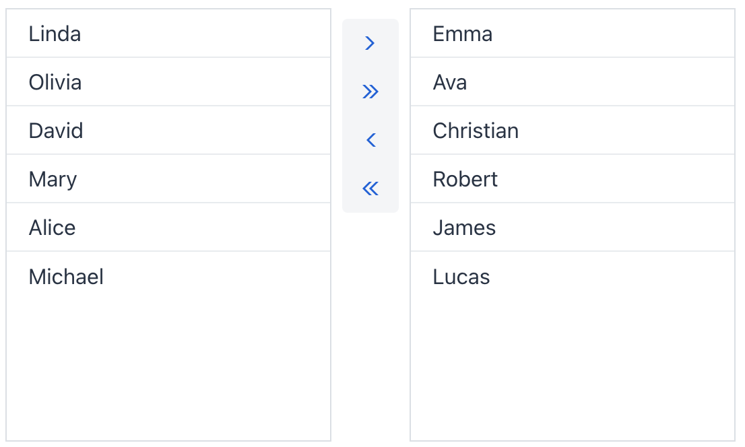Viewport: 745px width, 447px height.
Task: Highlight James in the right list
Action: click(x=464, y=228)
